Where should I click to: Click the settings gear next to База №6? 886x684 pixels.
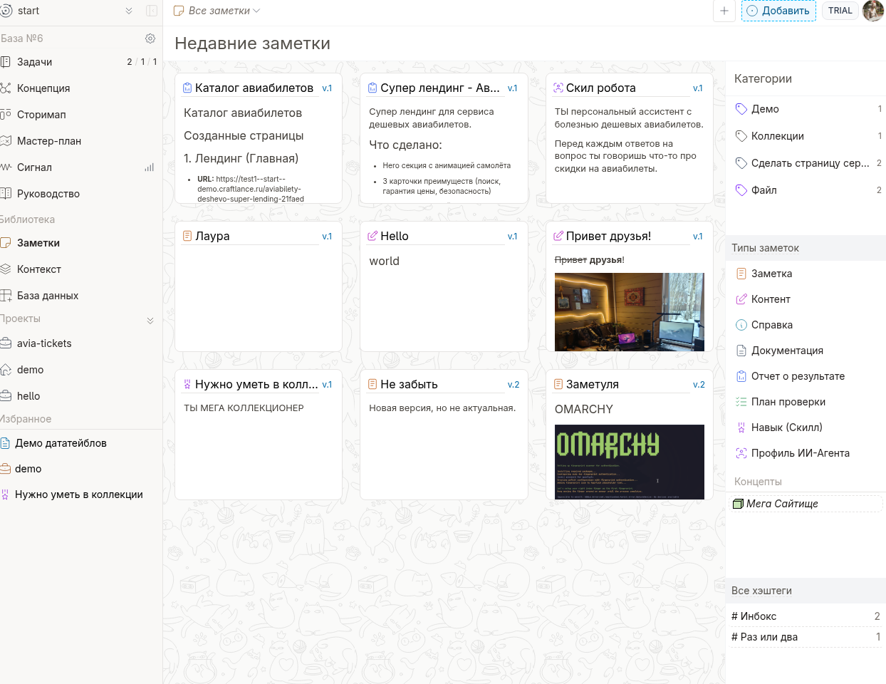[x=150, y=38]
